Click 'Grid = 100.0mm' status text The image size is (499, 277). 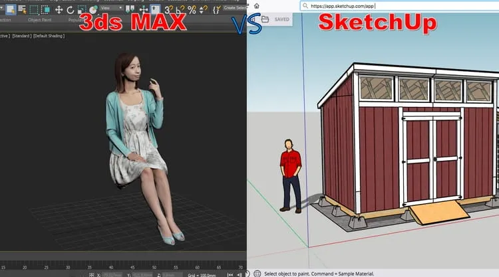pyautogui.click(x=202, y=275)
